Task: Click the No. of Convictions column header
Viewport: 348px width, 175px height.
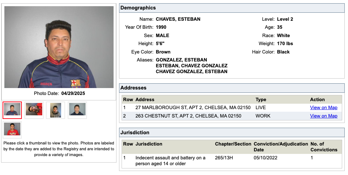Action: coord(324,147)
